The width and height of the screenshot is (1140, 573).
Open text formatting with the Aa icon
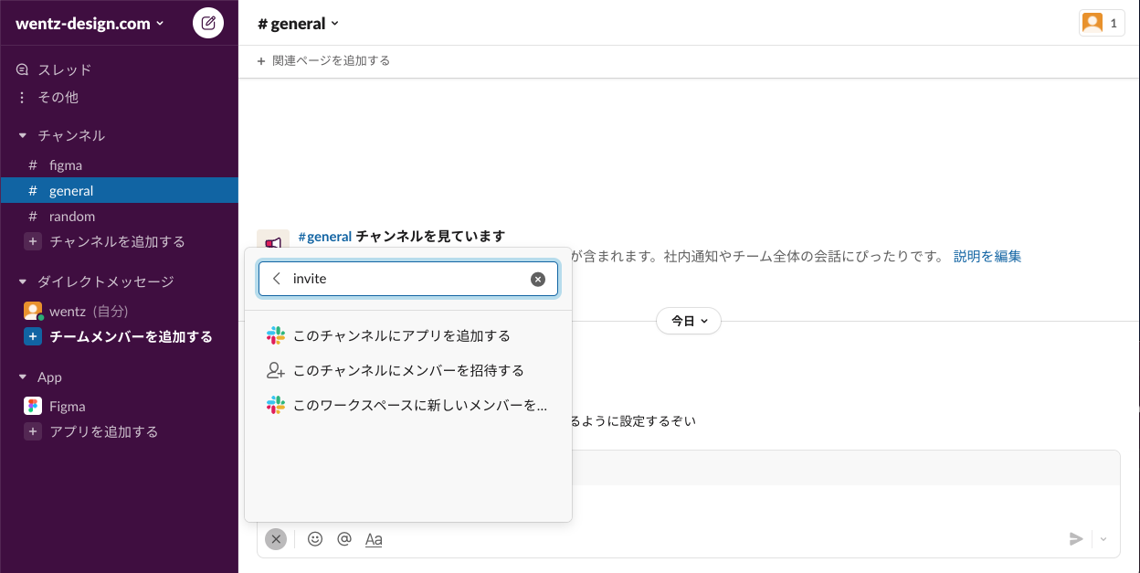[x=374, y=539]
